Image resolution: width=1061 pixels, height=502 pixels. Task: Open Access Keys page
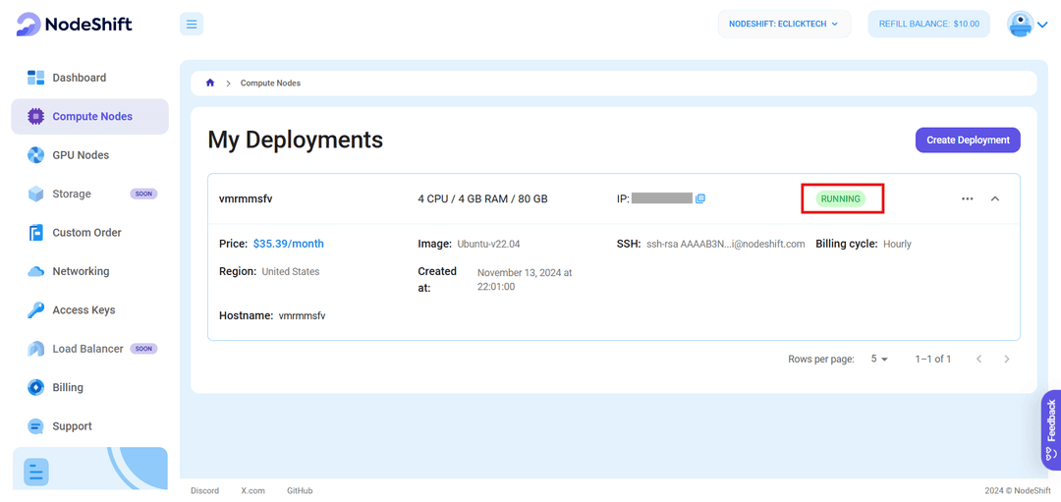pos(84,310)
